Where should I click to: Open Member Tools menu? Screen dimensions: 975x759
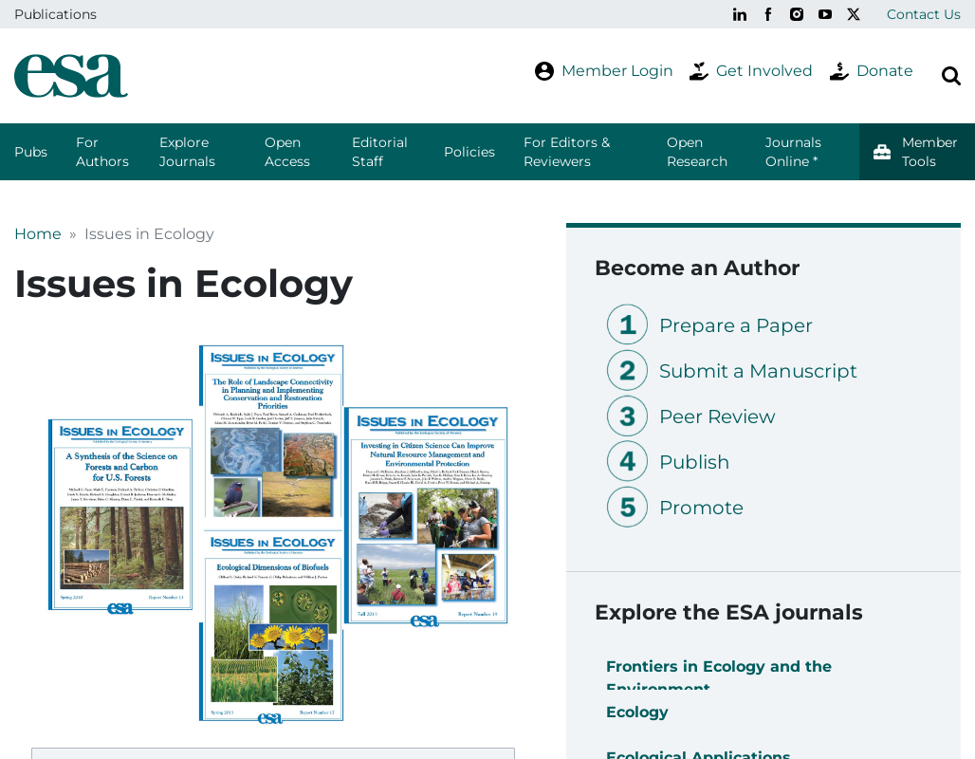pos(917,152)
